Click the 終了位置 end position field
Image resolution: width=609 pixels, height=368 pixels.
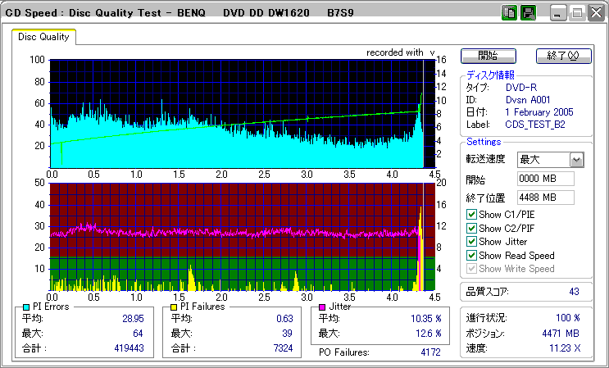[x=545, y=198]
